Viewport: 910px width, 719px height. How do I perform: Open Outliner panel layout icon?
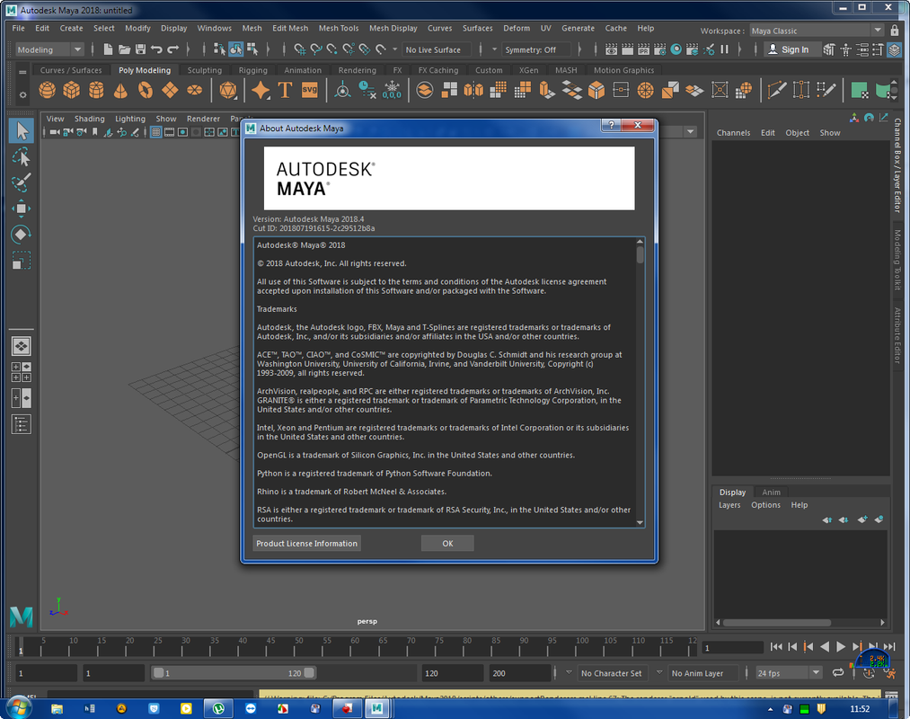click(22, 424)
